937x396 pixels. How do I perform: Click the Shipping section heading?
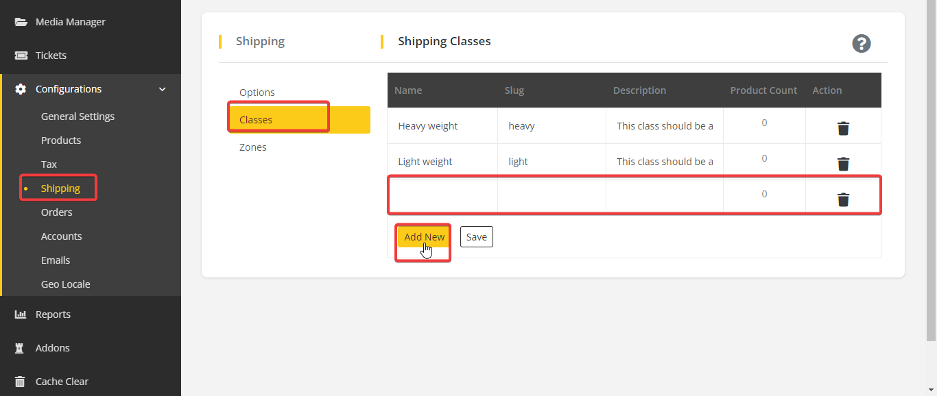click(x=260, y=41)
